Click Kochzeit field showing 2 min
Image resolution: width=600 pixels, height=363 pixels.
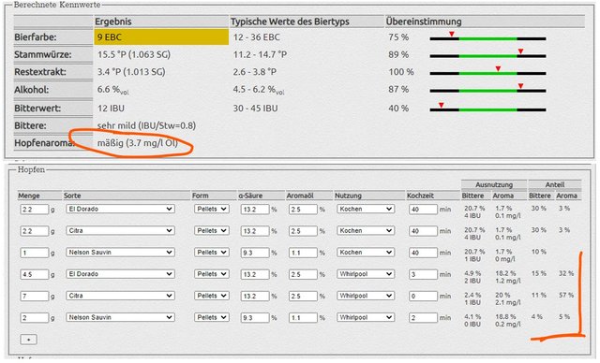(x=423, y=318)
